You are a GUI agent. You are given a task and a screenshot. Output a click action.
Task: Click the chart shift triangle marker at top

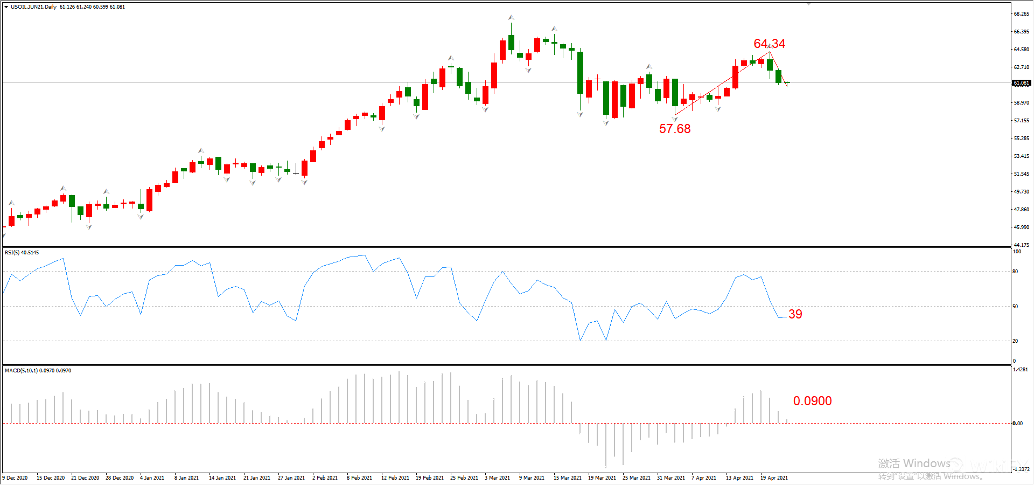click(808, 4)
